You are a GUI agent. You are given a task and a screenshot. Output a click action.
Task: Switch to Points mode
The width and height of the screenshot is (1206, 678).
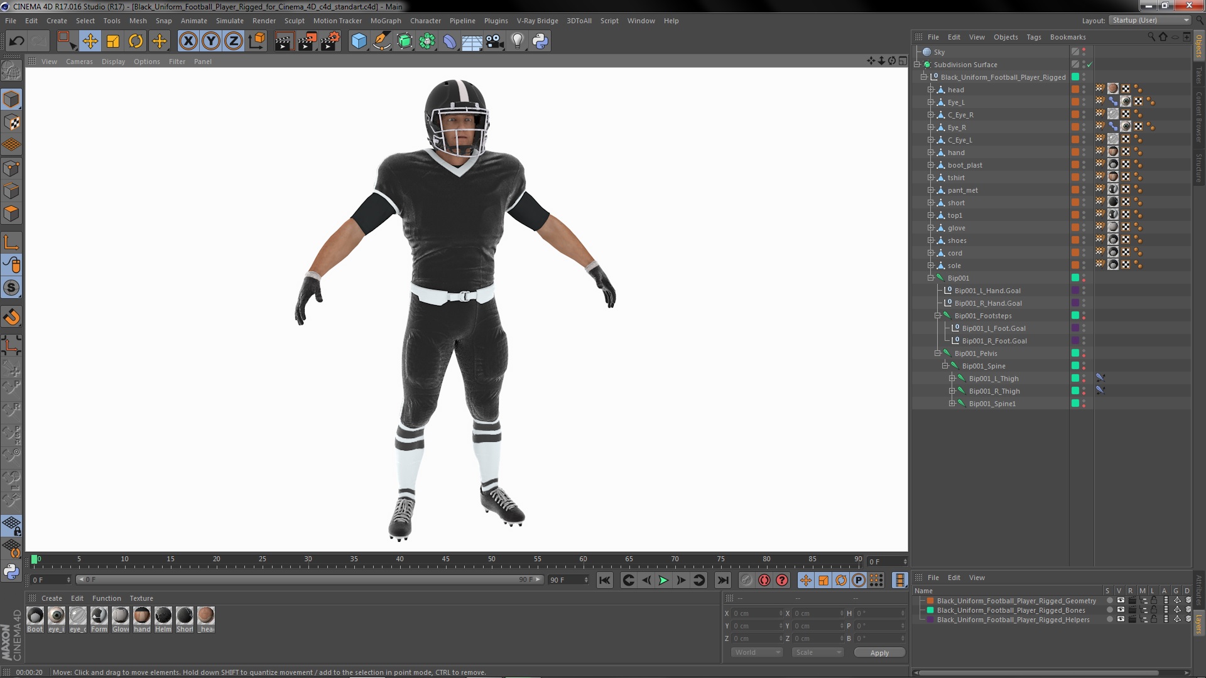(x=11, y=168)
